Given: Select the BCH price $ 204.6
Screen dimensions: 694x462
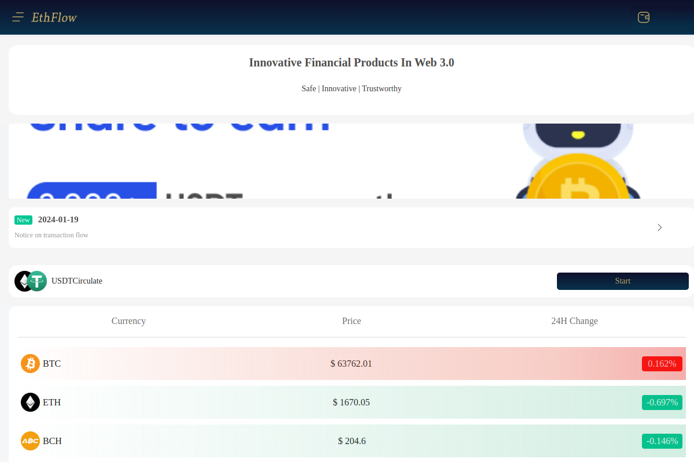Looking at the screenshot, I should pyautogui.click(x=352, y=441).
